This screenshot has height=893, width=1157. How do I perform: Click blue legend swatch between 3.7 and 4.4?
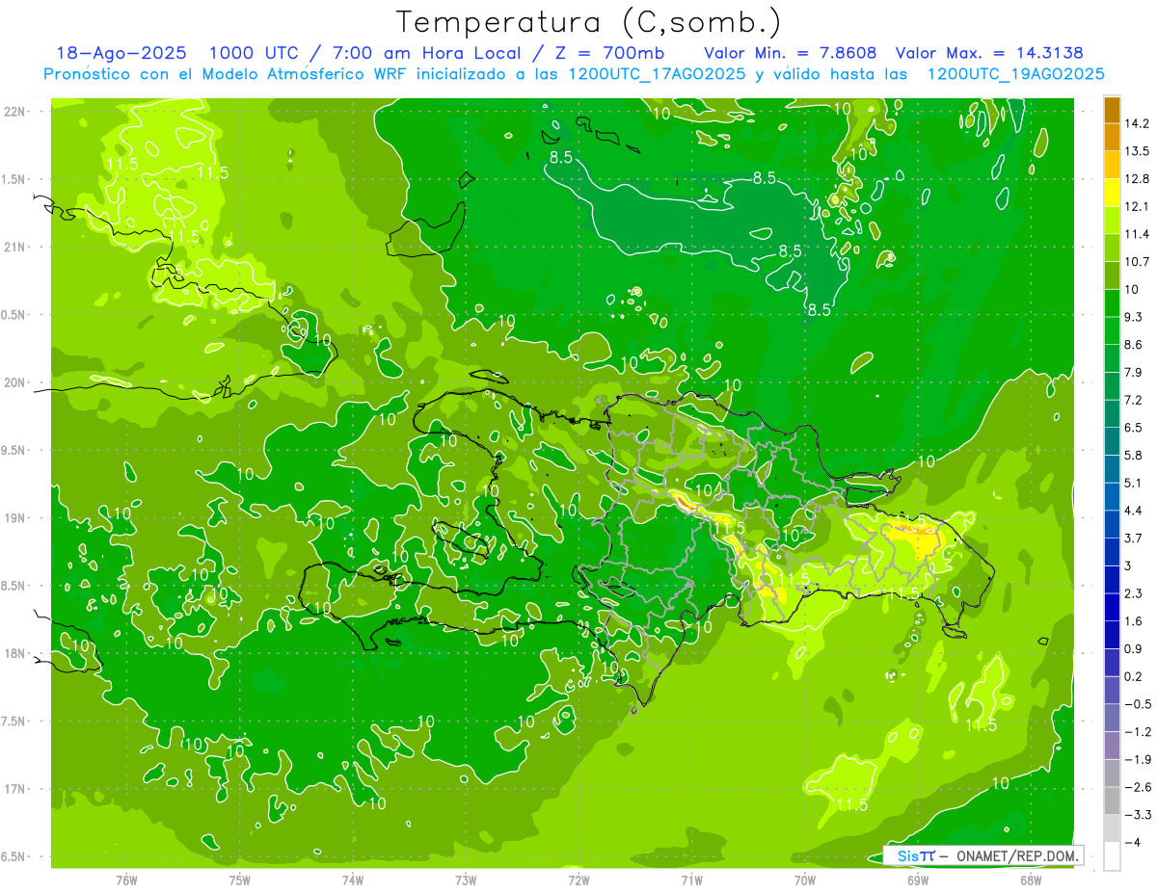click(1112, 524)
